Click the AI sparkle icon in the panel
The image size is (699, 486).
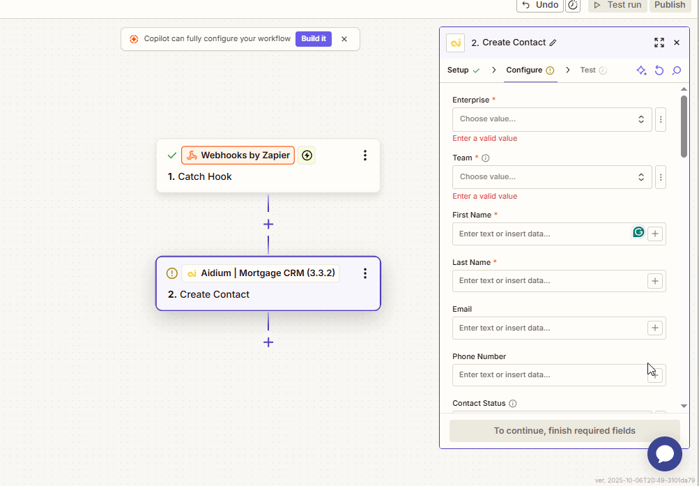(641, 70)
